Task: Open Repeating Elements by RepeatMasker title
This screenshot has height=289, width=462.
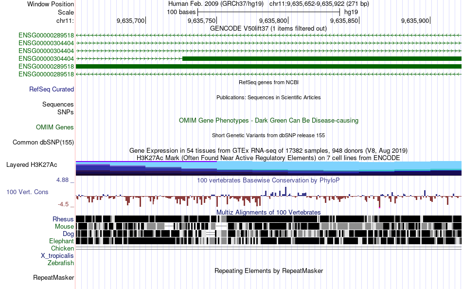Action: coord(269,271)
